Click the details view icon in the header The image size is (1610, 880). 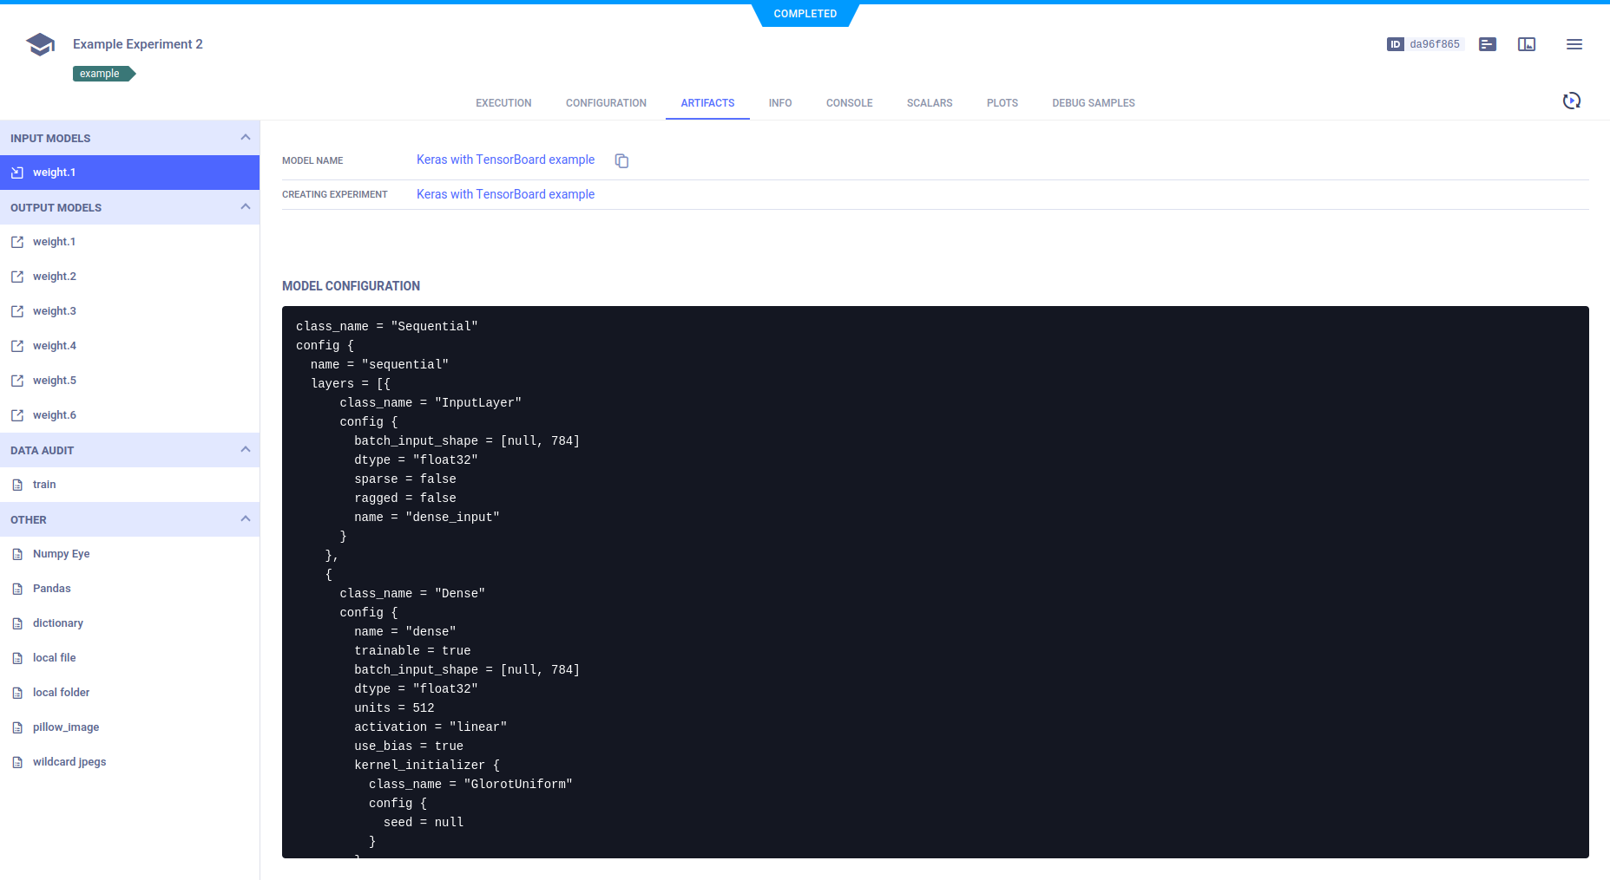(x=1488, y=44)
